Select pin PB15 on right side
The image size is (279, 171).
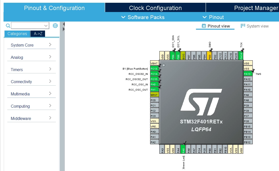coord(248,126)
